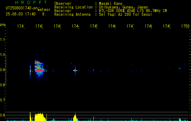Image resolution: width=191 pixels, height=121 pixels.
Task: Click the wide yellow amplitude block under 1742
Action: coord(39,117)
